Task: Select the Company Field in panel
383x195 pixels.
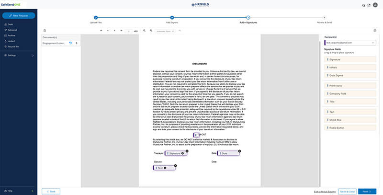Action: (350, 93)
